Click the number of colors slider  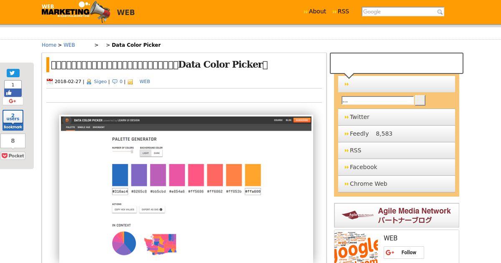(x=123, y=152)
